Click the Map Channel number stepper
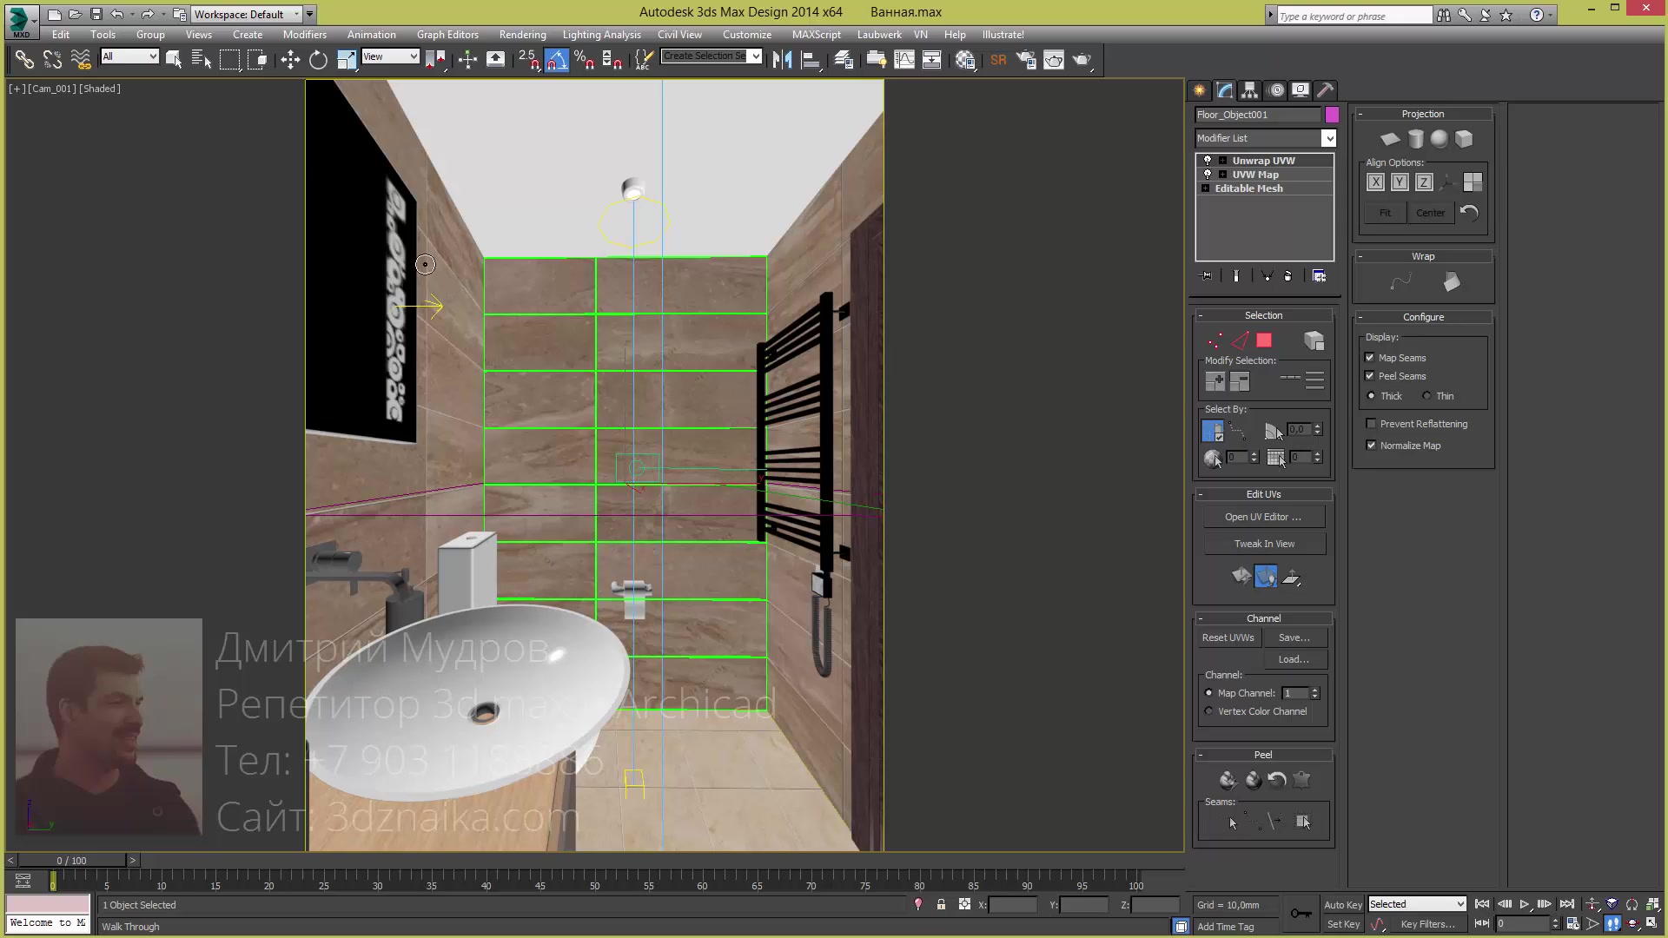 pyautogui.click(x=1315, y=693)
